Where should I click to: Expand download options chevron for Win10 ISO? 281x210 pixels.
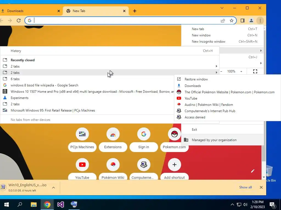click(x=54, y=188)
